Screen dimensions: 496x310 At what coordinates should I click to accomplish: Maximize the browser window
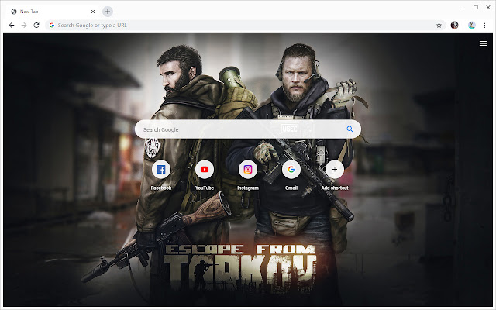[x=475, y=7]
